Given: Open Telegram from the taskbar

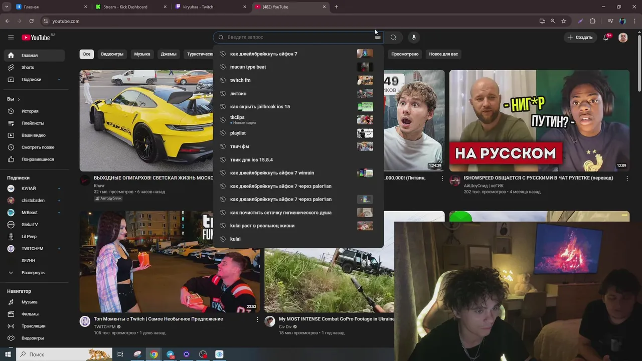Looking at the screenshot, I should (x=170, y=354).
